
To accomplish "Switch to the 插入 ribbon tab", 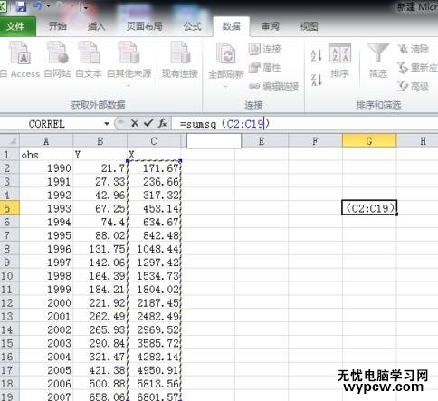I will [x=96, y=26].
